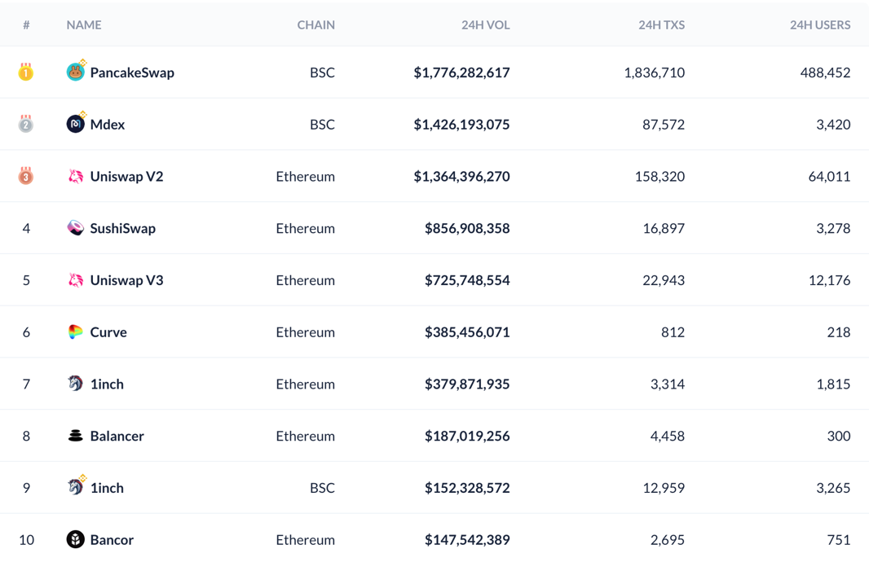
Task: Select the 1inch BSC row volume $152,328,572
Action: coord(467,488)
